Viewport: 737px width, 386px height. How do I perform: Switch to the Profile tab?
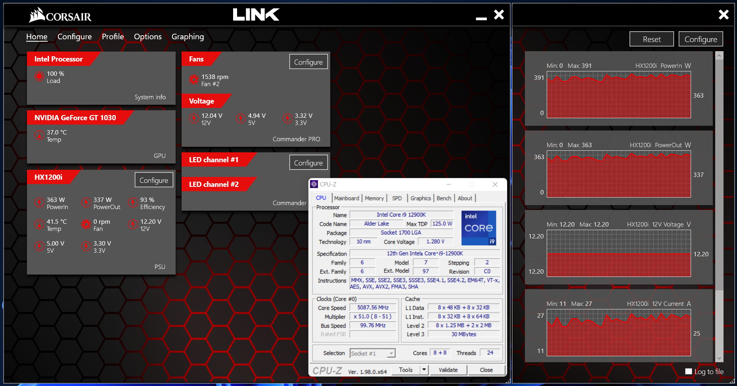113,36
